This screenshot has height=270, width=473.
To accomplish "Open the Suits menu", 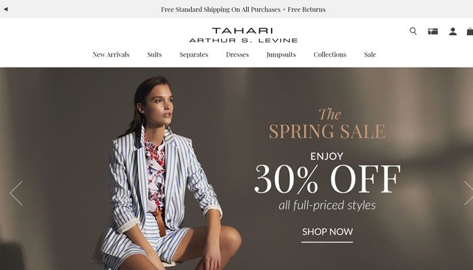I will (x=155, y=55).
